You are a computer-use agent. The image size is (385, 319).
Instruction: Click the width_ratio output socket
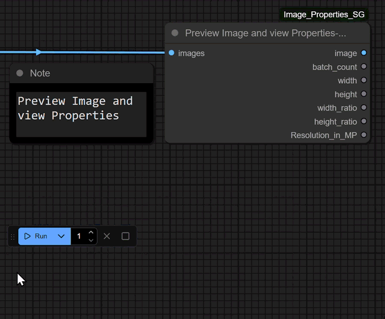(x=364, y=108)
